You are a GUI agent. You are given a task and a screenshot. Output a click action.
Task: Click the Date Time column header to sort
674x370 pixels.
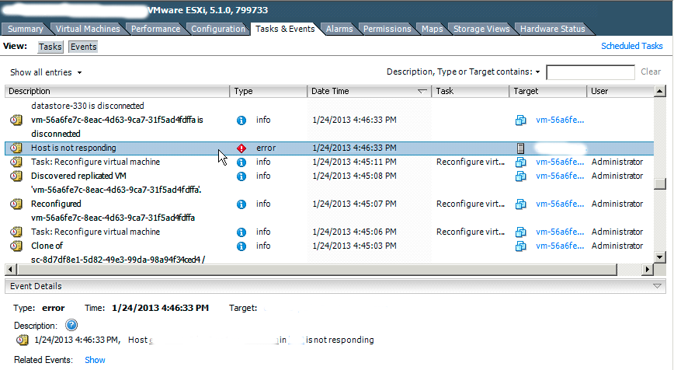coord(365,91)
